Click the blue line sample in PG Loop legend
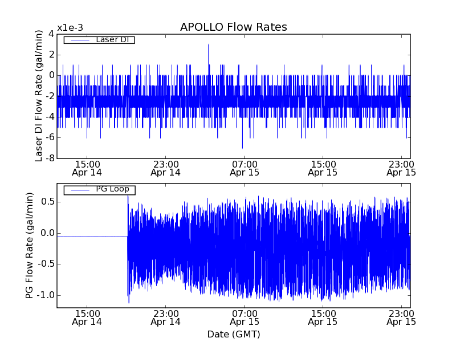Image resolution: width=456 pixels, height=342 pixels. [x=79, y=190]
